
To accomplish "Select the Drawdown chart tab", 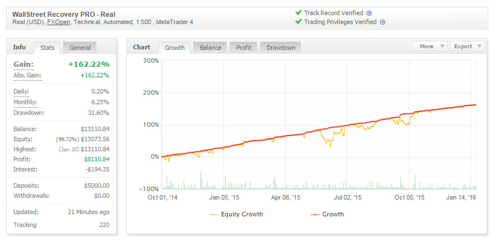I will (x=281, y=48).
